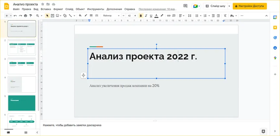Start the presentation with Слайд-шоу
Viewport: 280px width, 136px height.
click(x=215, y=6)
